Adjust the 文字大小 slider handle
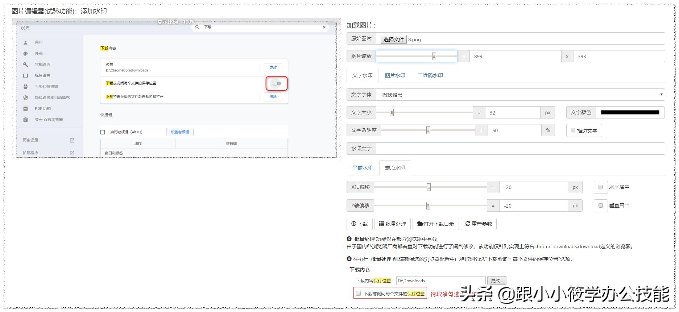This screenshot has width=679, height=312. [x=392, y=113]
